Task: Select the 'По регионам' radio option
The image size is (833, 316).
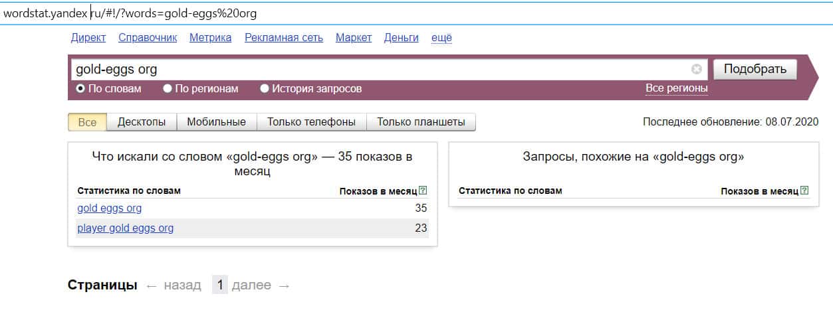Action: 168,88
